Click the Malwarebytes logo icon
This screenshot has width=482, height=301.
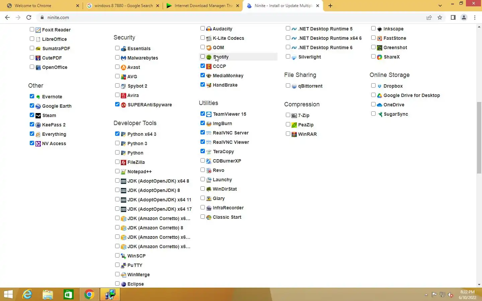pyautogui.click(x=124, y=58)
